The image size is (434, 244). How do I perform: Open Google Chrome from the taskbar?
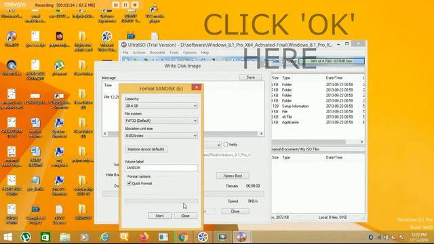click(x=183, y=237)
